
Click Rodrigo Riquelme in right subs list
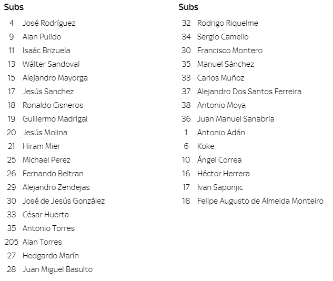(227, 23)
